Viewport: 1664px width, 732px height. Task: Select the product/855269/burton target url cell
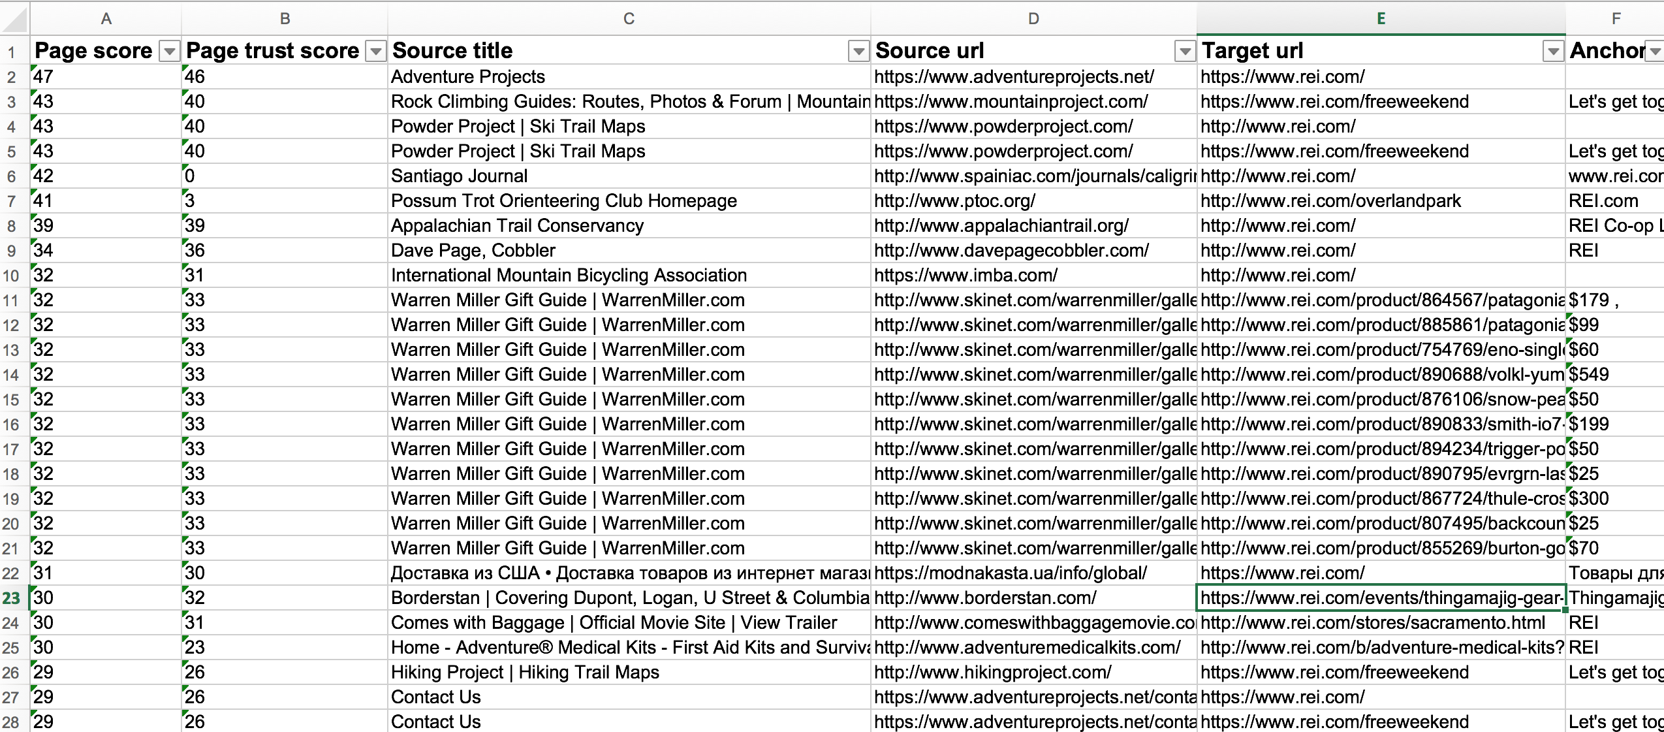[x=1381, y=549]
